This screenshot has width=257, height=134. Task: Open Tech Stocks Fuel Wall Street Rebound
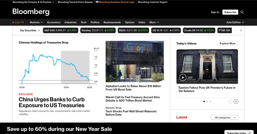point(131,113)
